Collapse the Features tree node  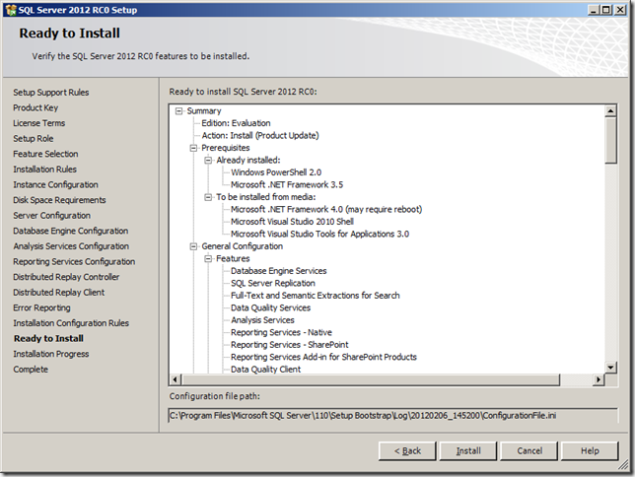coord(208,259)
